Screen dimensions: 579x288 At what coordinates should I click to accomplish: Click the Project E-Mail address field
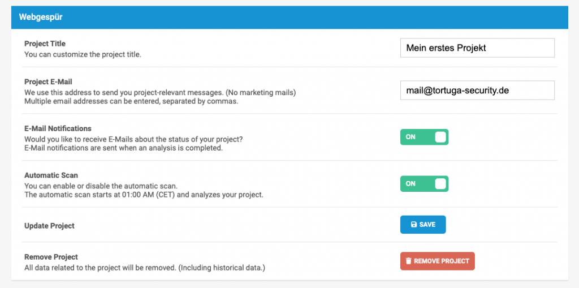(x=477, y=91)
